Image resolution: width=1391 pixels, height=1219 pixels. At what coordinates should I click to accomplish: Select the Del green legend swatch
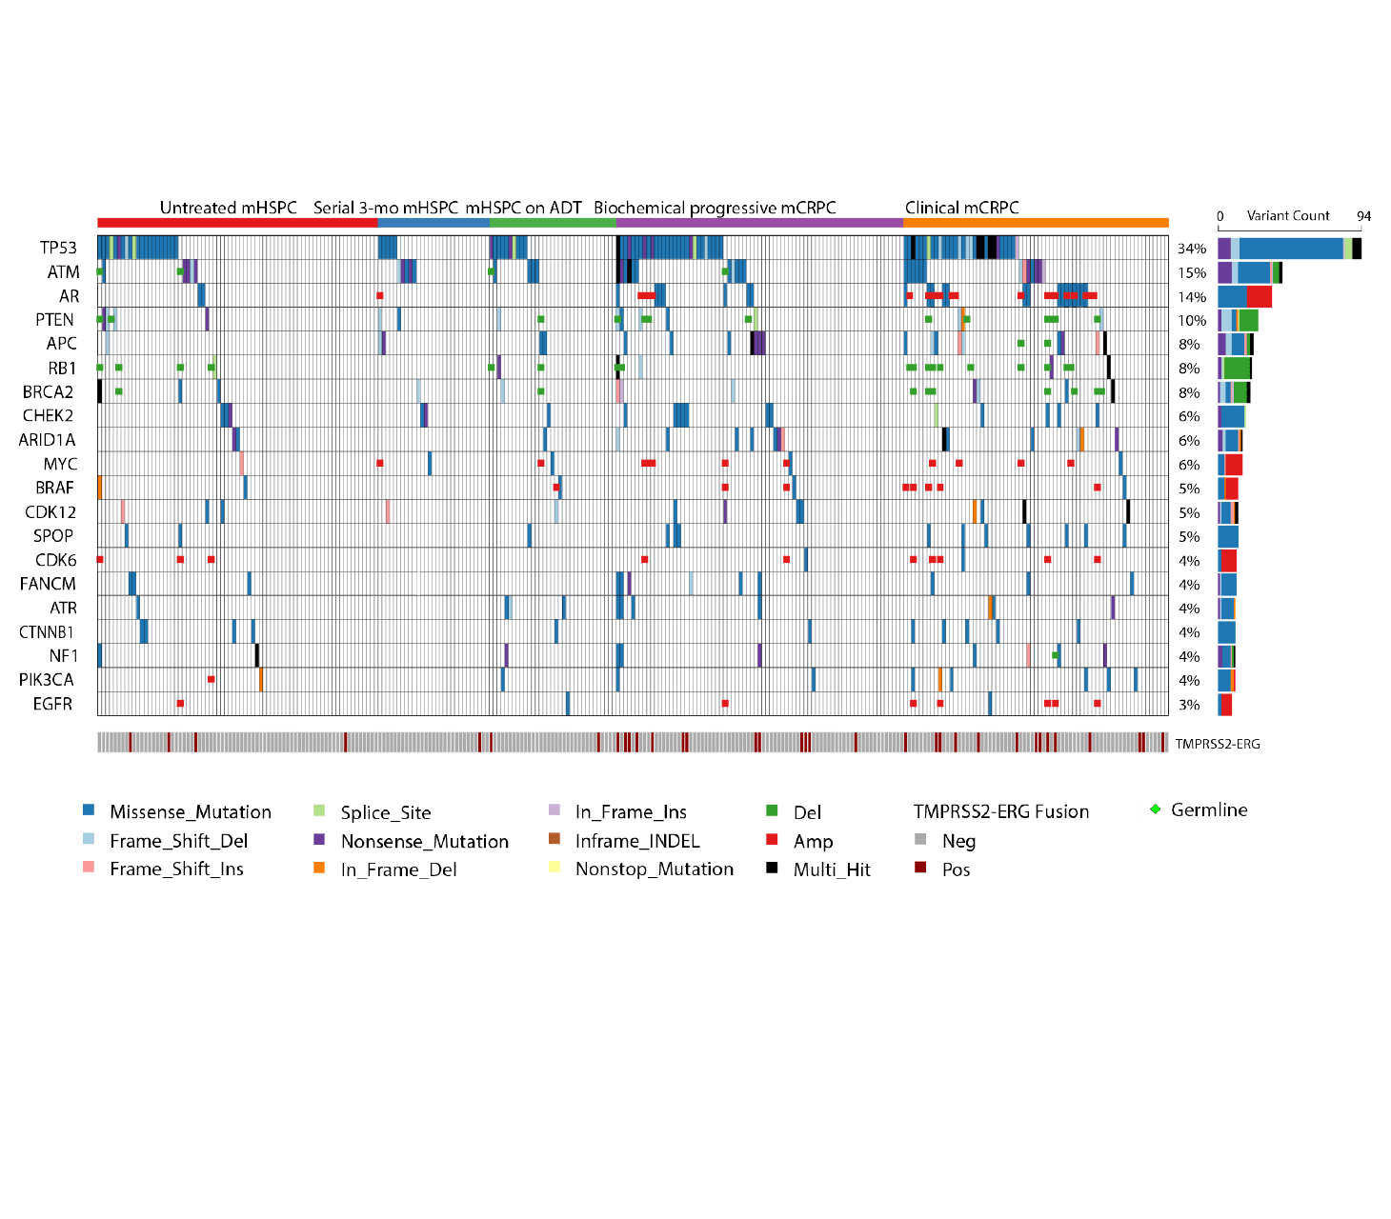tap(772, 810)
